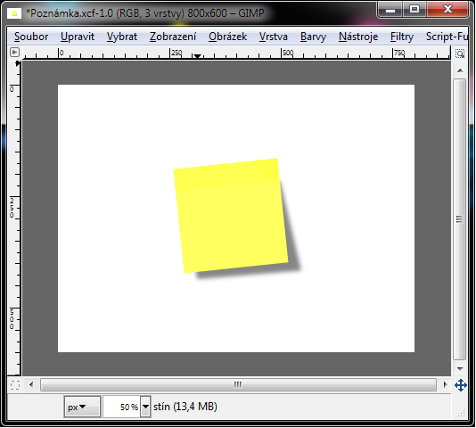Open the image menu arrow button at the ruler corner
This screenshot has width=476, height=428.
coord(14,53)
